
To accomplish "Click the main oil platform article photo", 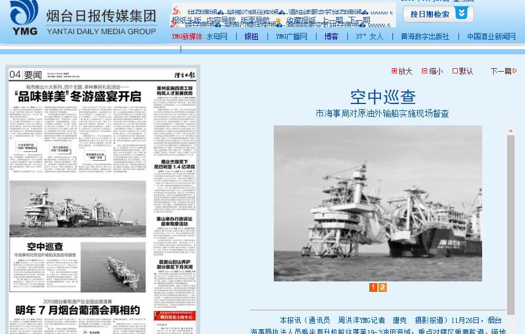I will (377, 203).
